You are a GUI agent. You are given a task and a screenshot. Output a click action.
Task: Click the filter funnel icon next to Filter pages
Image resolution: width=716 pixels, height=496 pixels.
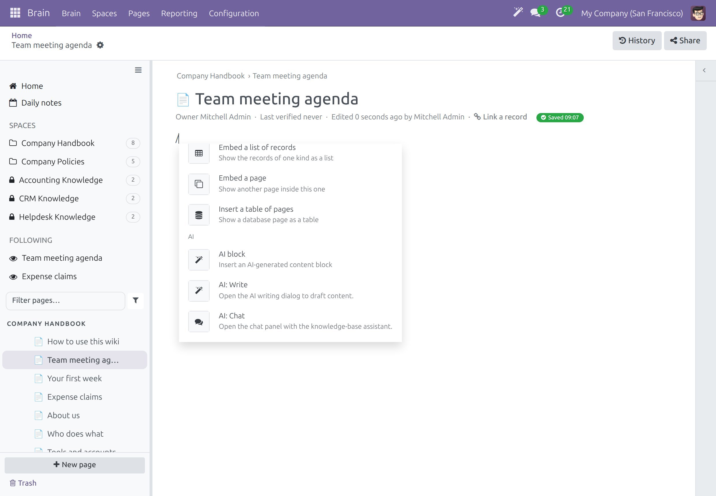point(136,300)
